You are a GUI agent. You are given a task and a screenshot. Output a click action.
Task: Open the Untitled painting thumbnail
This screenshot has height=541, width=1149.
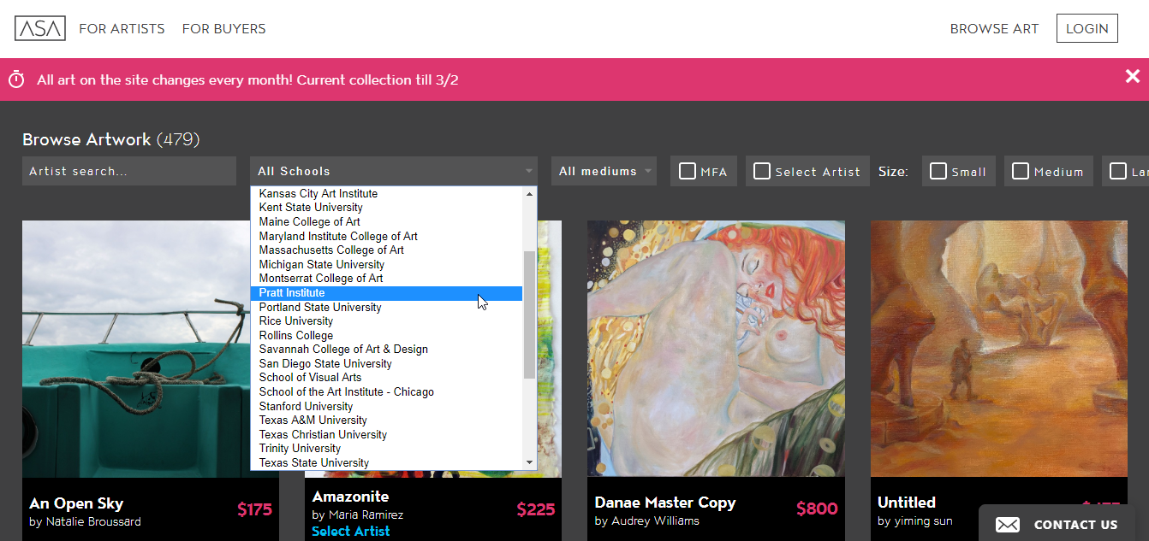click(x=1000, y=349)
